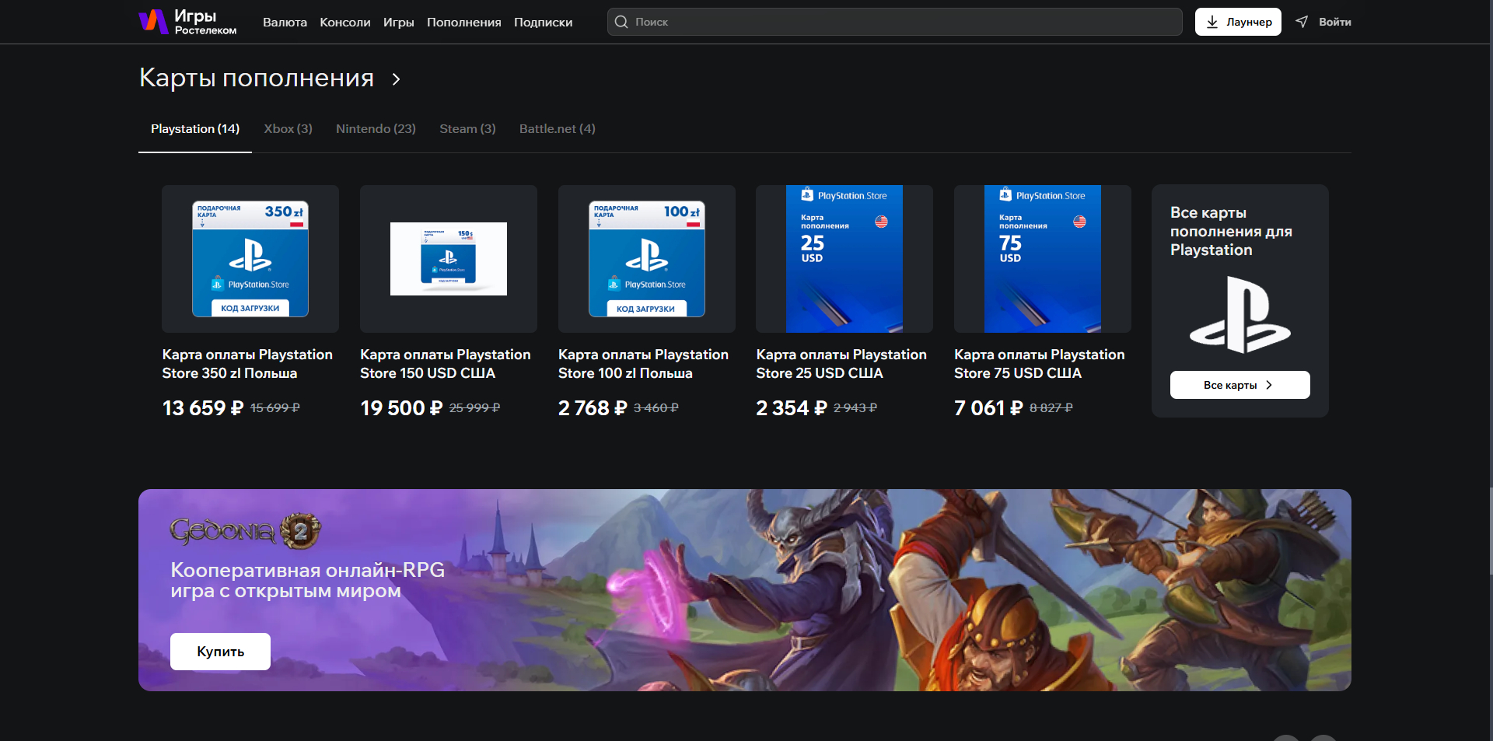Click the Купить button on the Gedonia banner
1493x741 pixels.
click(x=220, y=652)
